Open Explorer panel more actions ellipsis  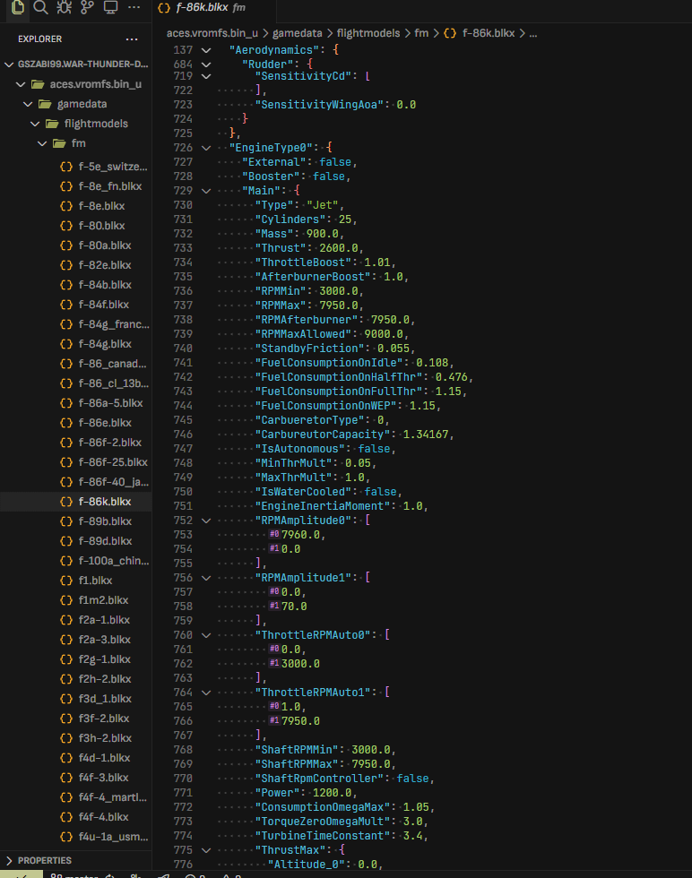pos(132,39)
